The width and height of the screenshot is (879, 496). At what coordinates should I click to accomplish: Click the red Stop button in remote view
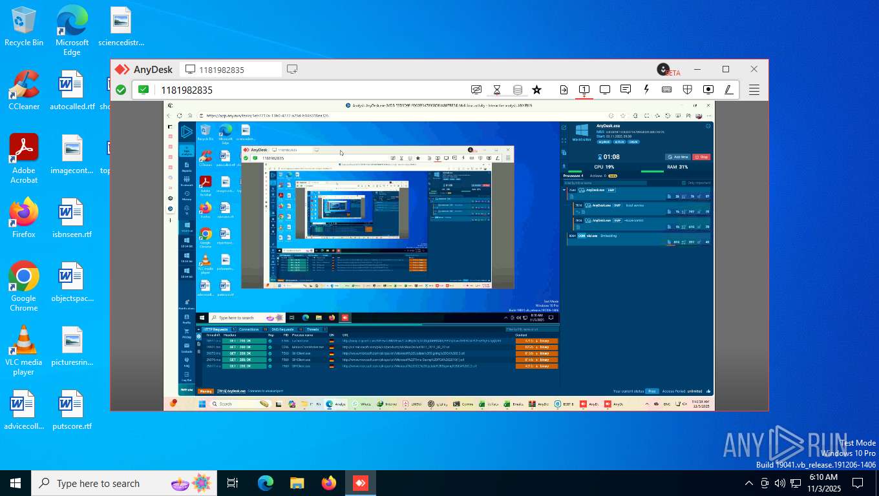coord(701,157)
